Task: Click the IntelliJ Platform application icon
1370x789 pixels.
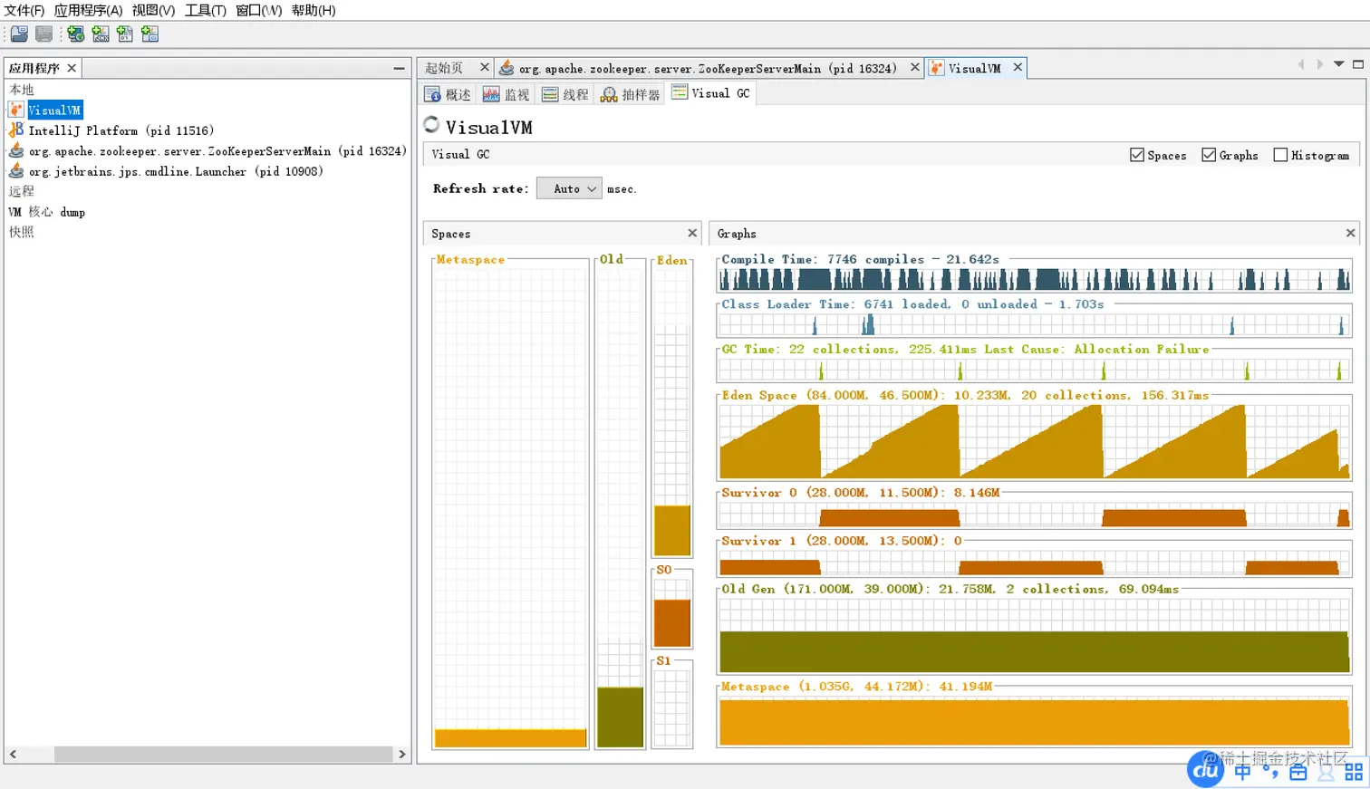Action: (x=16, y=130)
